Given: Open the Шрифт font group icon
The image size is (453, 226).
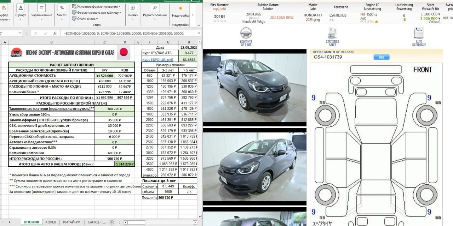Looking at the screenshot, I should (x=21, y=7).
